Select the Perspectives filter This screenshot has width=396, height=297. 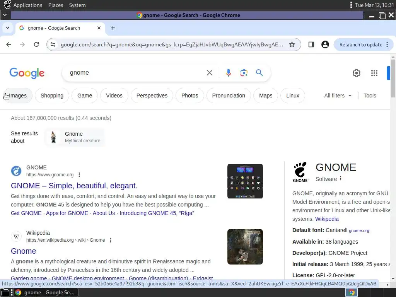click(x=152, y=96)
